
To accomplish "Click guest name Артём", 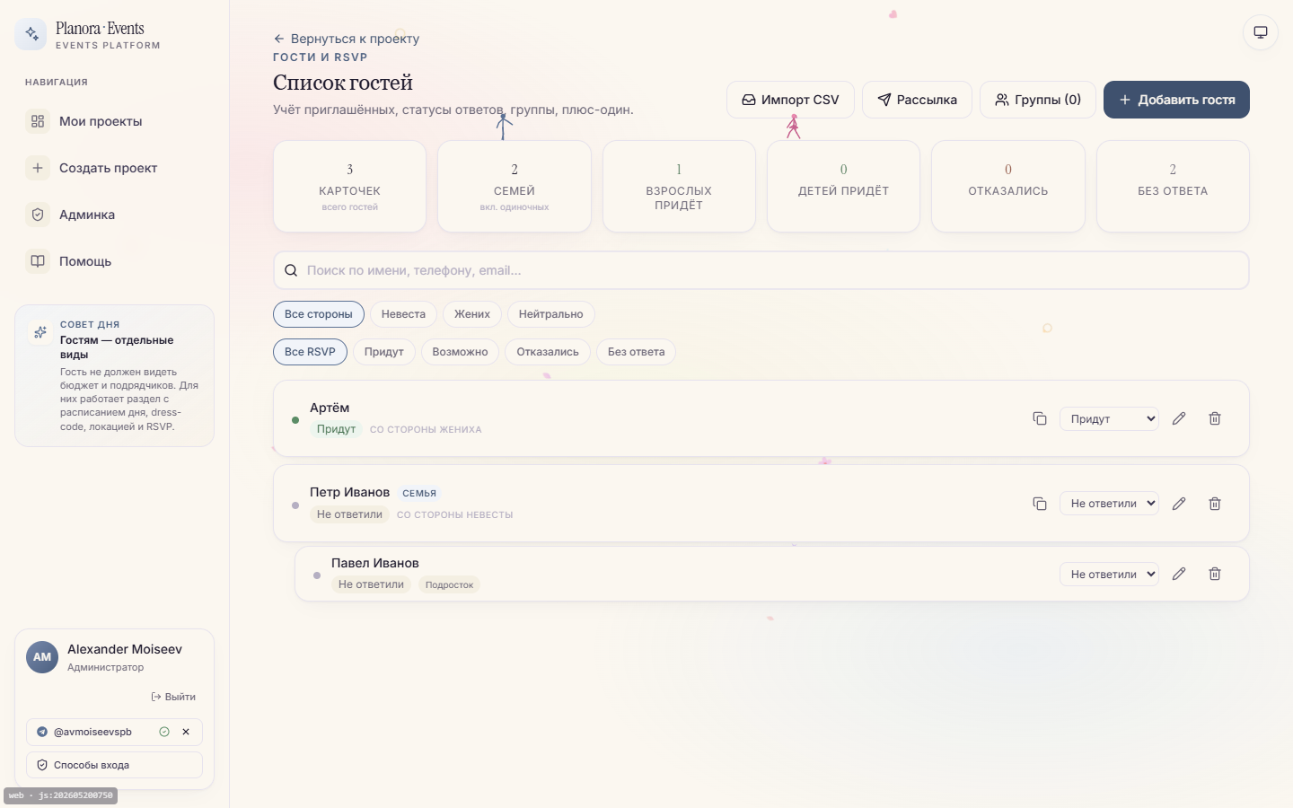I will (x=330, y=408).
